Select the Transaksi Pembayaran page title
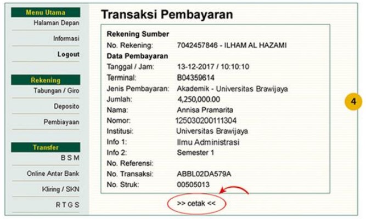This screenshot has height=219, width=366. 167,14
